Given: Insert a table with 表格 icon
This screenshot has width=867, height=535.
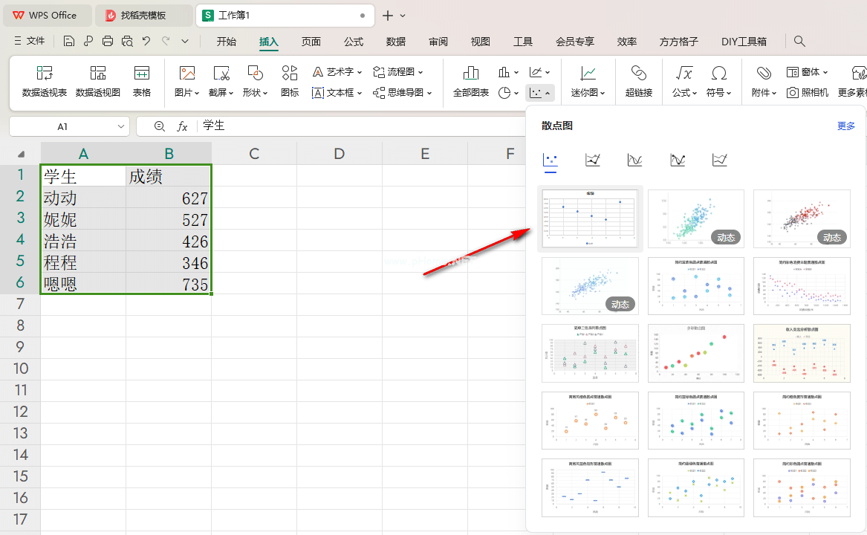Looking at the screenshot, I should (x=142, y=81).
